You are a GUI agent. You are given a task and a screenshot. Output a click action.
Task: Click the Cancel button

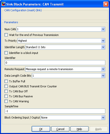60,129
